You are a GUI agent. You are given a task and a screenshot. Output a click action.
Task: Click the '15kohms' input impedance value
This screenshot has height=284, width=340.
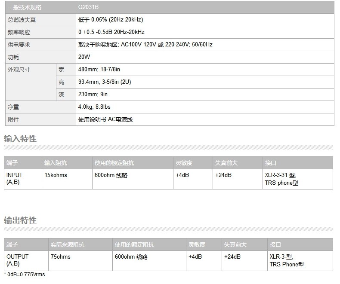pyautogui.click(x=56, y=175)
